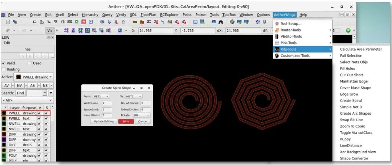Open the Active layer PWELL drawing dropdown
The height and width of the screenshot is (165, 392).
[x=34, y=77]
